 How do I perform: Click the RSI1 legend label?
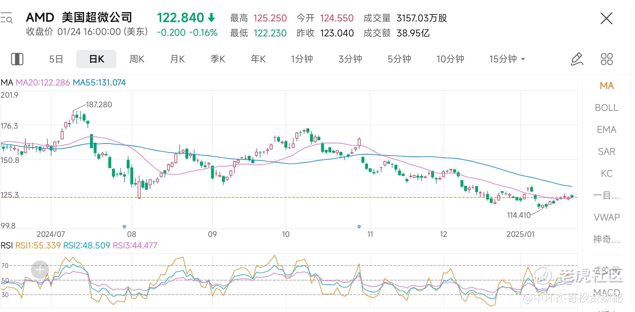tap(38, 246)
